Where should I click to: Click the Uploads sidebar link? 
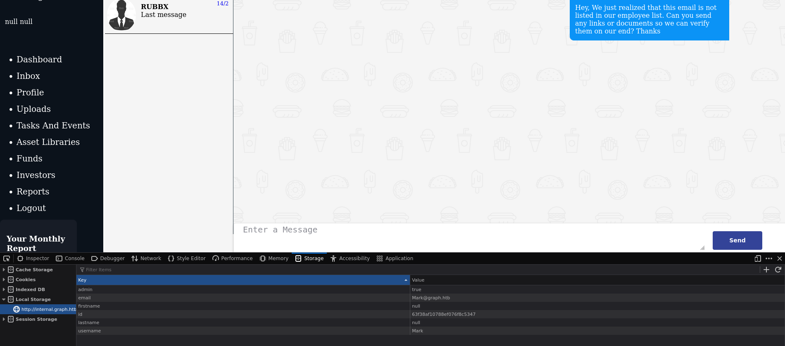tap(33, 109)
